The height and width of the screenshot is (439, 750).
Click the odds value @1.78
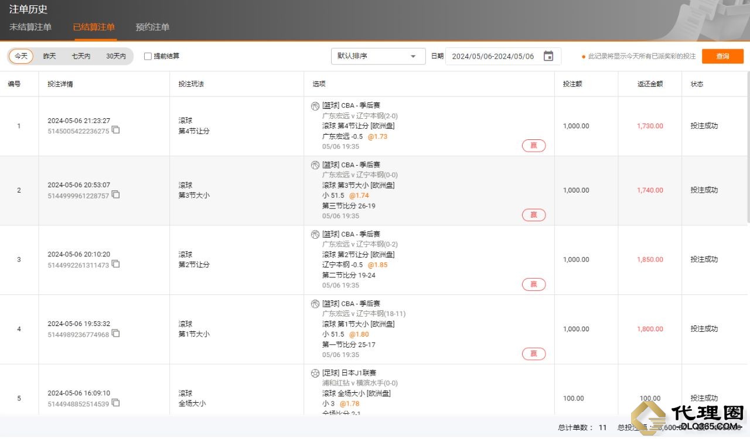coord(349,403)
